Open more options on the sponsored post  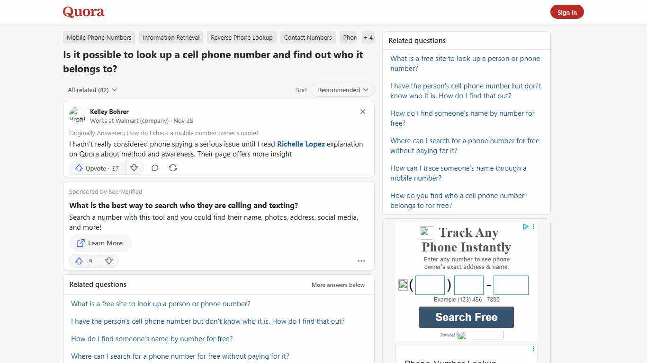(361, 261)
